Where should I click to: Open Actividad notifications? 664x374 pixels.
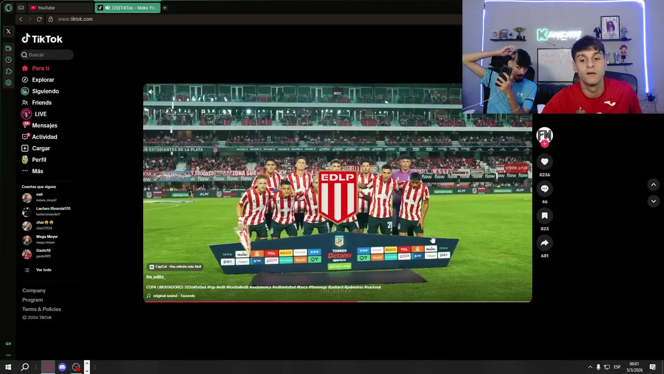45,137
